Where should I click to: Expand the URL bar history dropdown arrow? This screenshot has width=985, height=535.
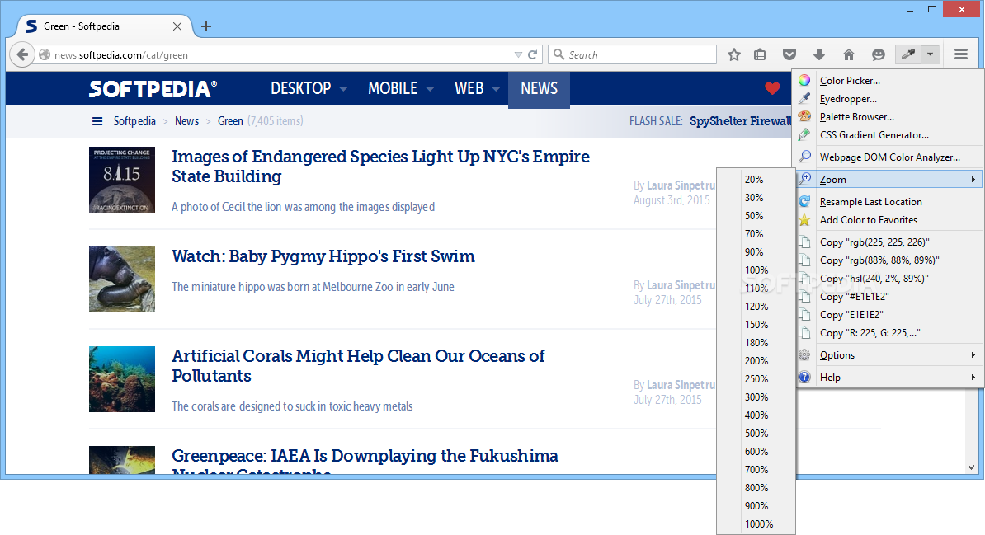[518, 54]
